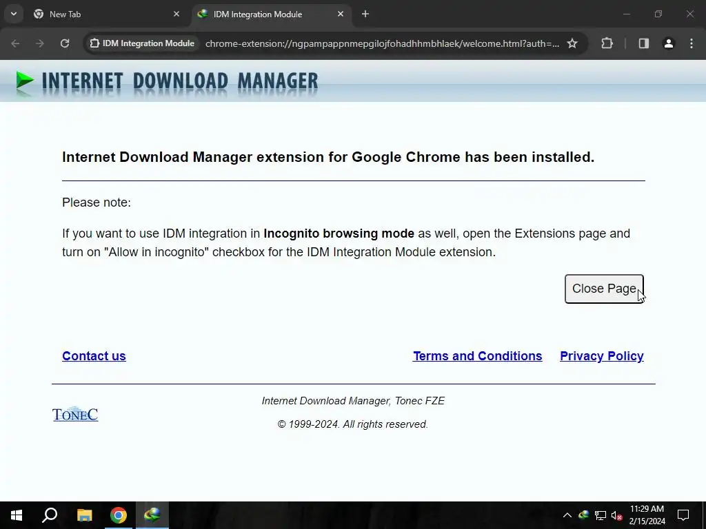Click the IDM Integration Module extension chip
Image resolution: width=706 pixels, height=529 pixels.
coord(142,43)
